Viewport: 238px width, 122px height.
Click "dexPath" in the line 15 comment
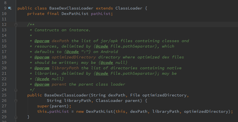[60, 41]
